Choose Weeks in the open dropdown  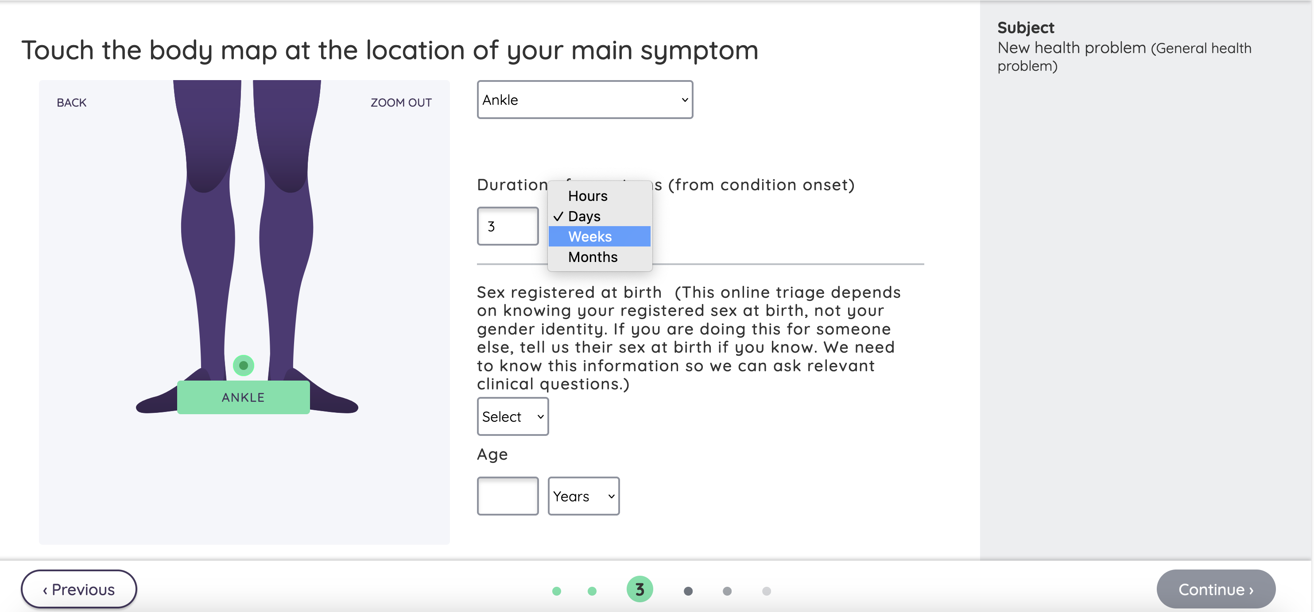click(589, 236)
